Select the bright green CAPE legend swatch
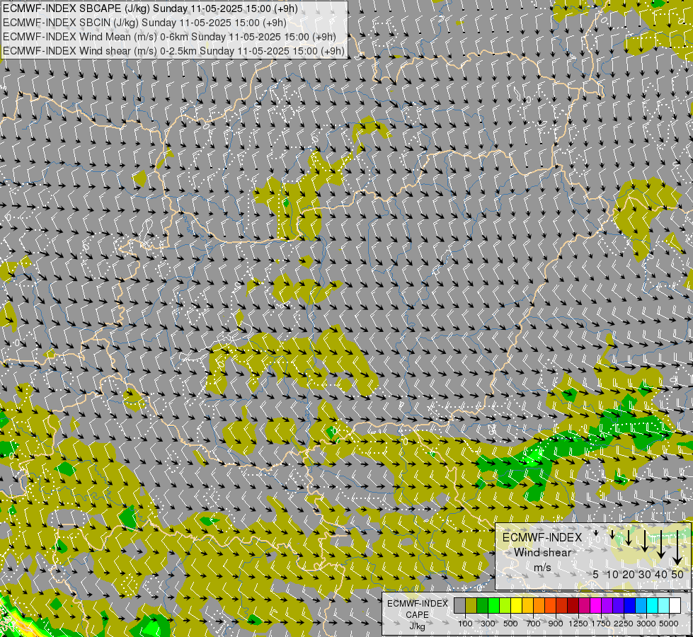Screen dimensions: 693x637 [x=493, y=606]
